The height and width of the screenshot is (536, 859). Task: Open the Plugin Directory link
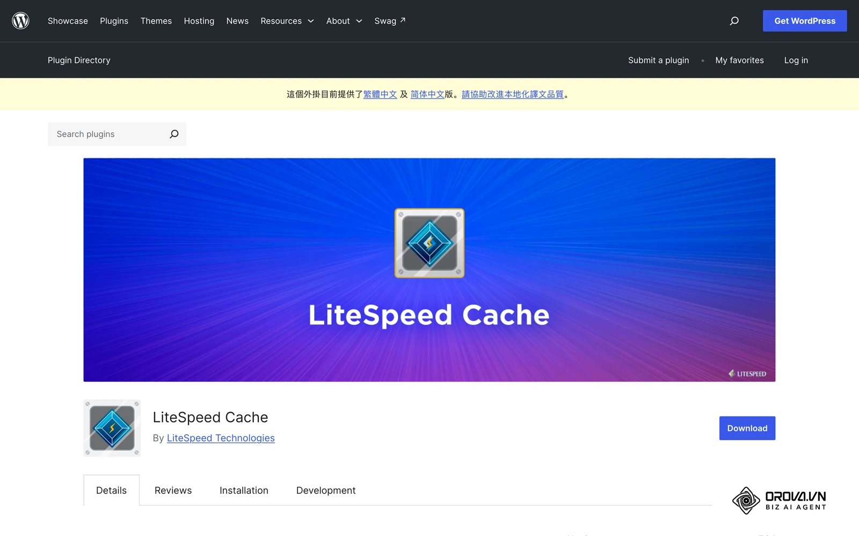pos(79,60)
